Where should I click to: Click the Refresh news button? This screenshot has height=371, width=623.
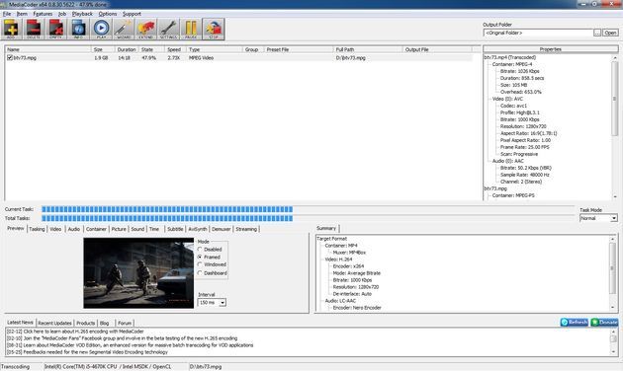coord(575,323)
